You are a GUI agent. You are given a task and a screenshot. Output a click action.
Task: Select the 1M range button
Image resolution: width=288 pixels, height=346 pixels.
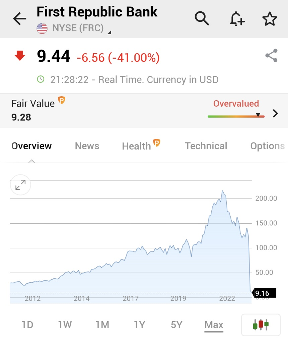point(102,325)
